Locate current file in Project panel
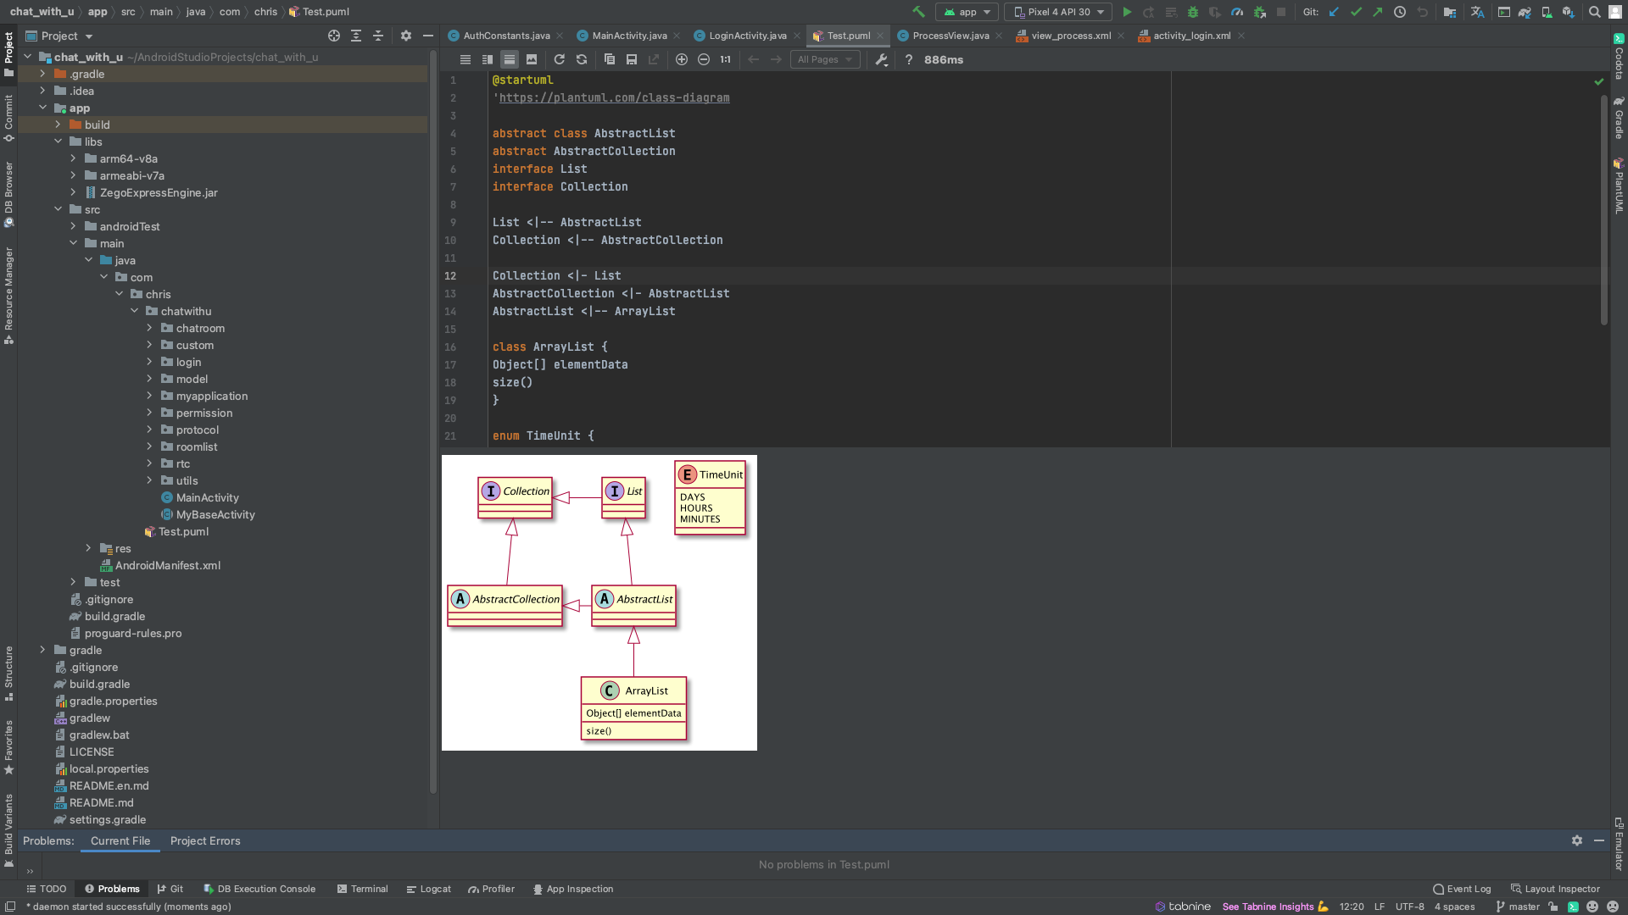This screenshot has height=915, width=1628. point(334,36)
